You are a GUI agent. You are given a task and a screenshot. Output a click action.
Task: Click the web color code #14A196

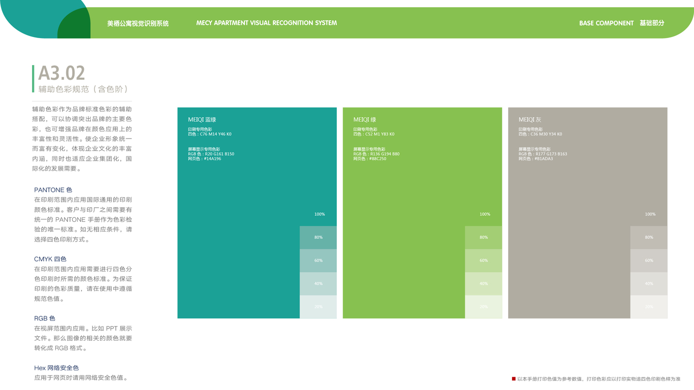pos(212,159)
